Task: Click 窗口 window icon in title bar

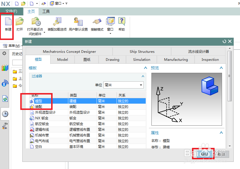Action: pos(52,3)
